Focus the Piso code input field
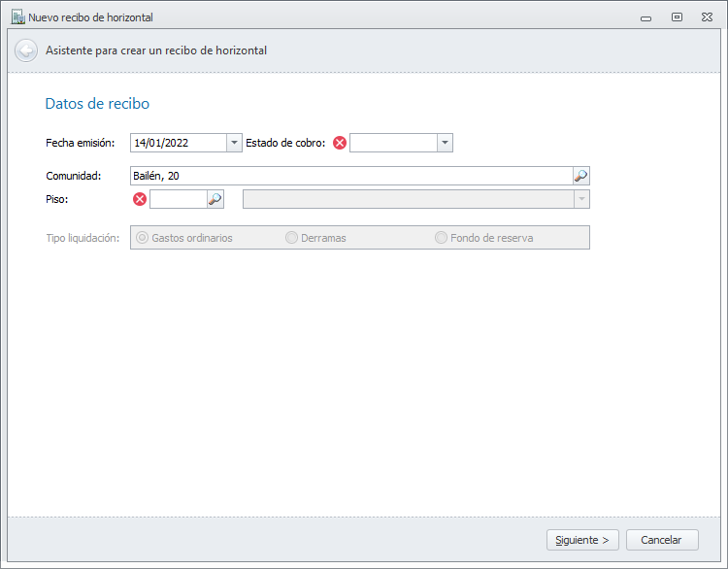Image resolution: width=728 pixels, height=569 pixels. [x=179, y=199]
